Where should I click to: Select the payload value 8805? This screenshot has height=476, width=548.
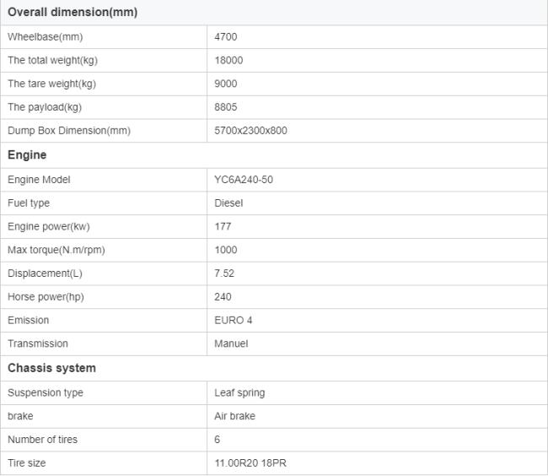point(227,107)
